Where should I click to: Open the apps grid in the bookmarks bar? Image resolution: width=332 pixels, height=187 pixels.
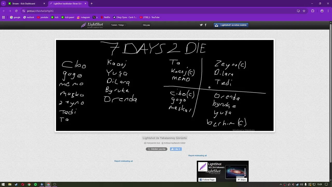tap(3, 17)
